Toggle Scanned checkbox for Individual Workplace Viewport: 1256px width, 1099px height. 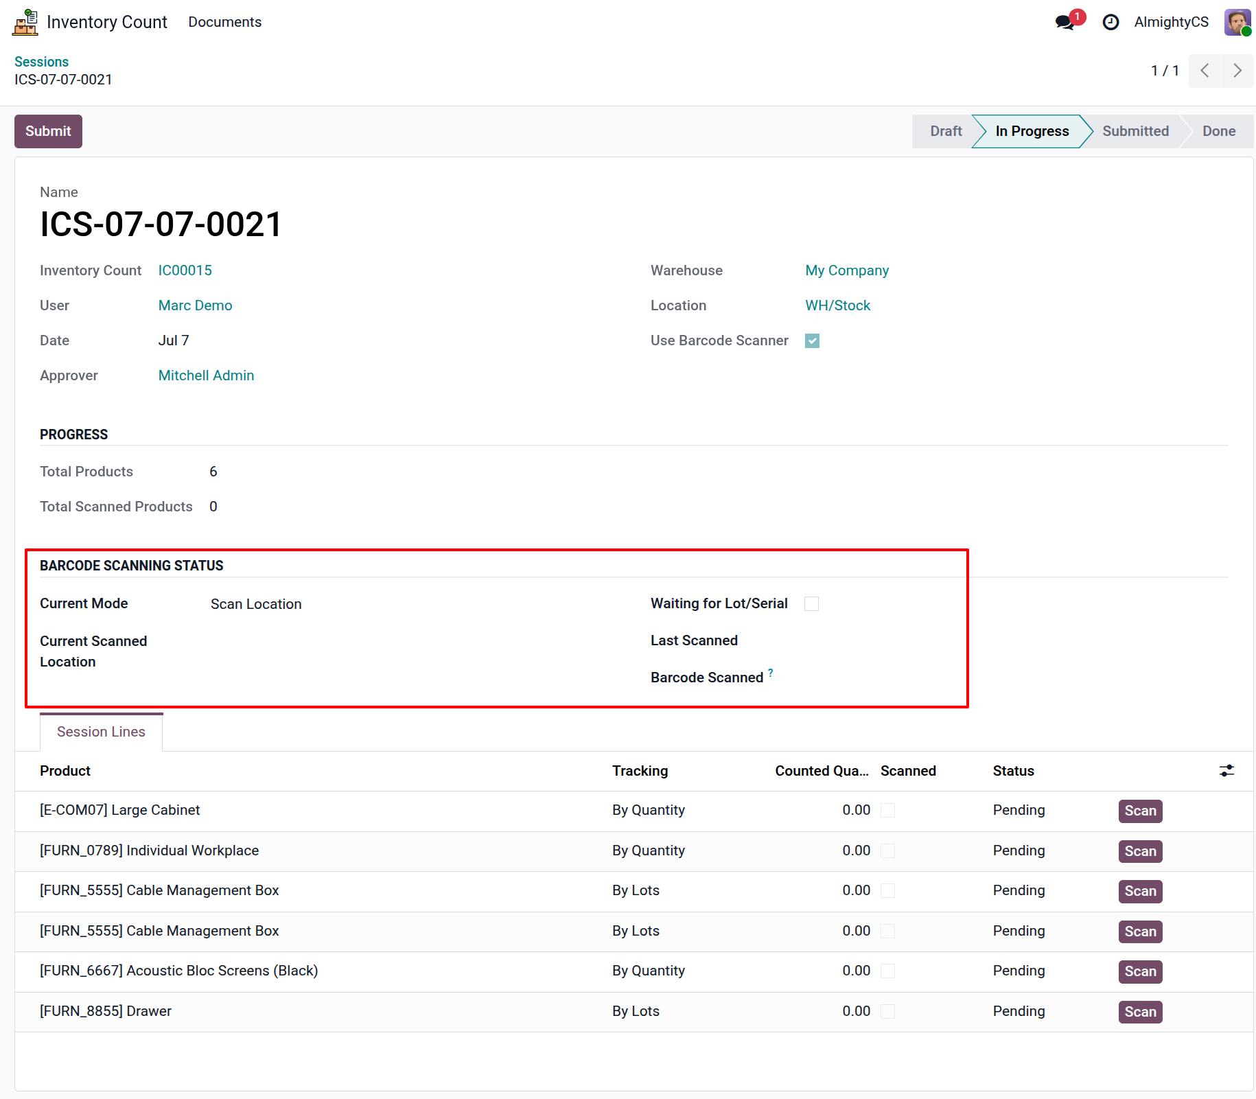(x=887, y=851)
